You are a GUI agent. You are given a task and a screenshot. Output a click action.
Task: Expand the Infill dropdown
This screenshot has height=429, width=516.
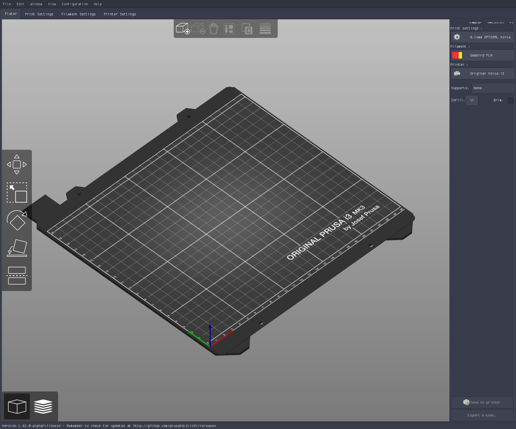[471, 100]
